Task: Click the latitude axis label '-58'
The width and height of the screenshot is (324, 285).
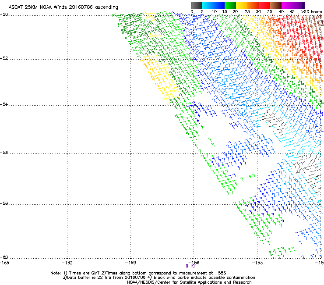Action: click(x=4, y=203)
